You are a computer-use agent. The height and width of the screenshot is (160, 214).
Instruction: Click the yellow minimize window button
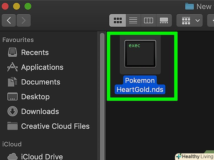(16, 6)
